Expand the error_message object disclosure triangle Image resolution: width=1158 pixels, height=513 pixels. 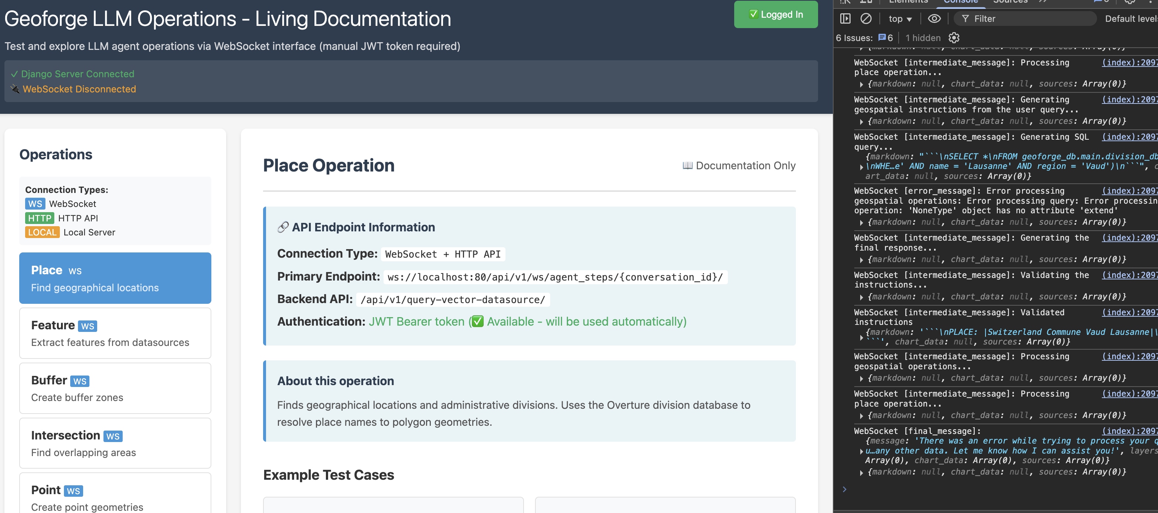tap(862, 222)
